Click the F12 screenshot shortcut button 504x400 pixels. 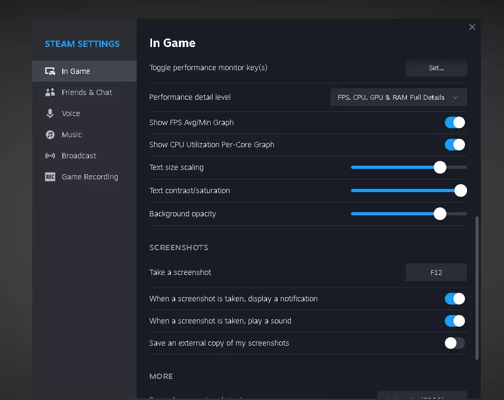pyautogui.click(x=436, y=273)
